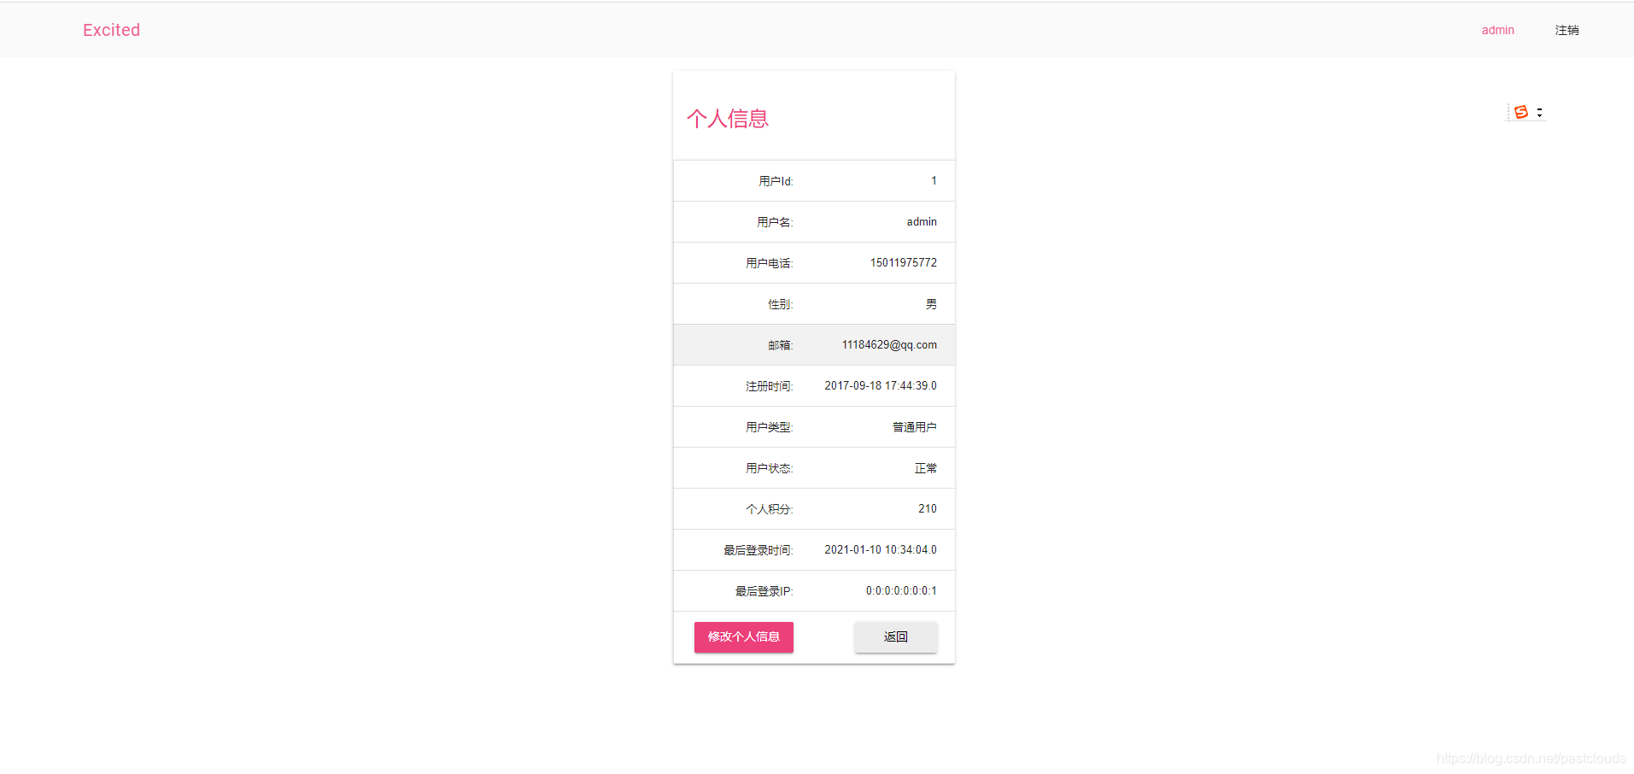
Task: Select the highlighted 邮箱 email row
Action: (x=813, y=344)
